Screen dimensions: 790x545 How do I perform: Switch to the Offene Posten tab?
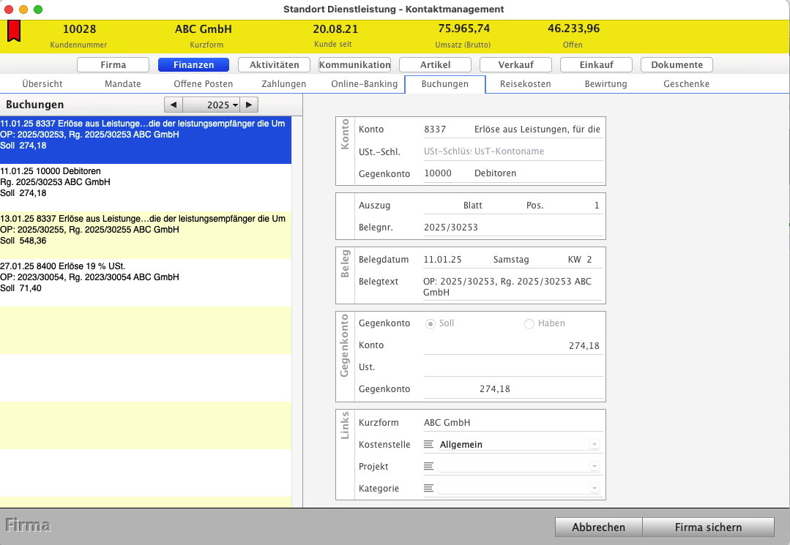point(203,84)
